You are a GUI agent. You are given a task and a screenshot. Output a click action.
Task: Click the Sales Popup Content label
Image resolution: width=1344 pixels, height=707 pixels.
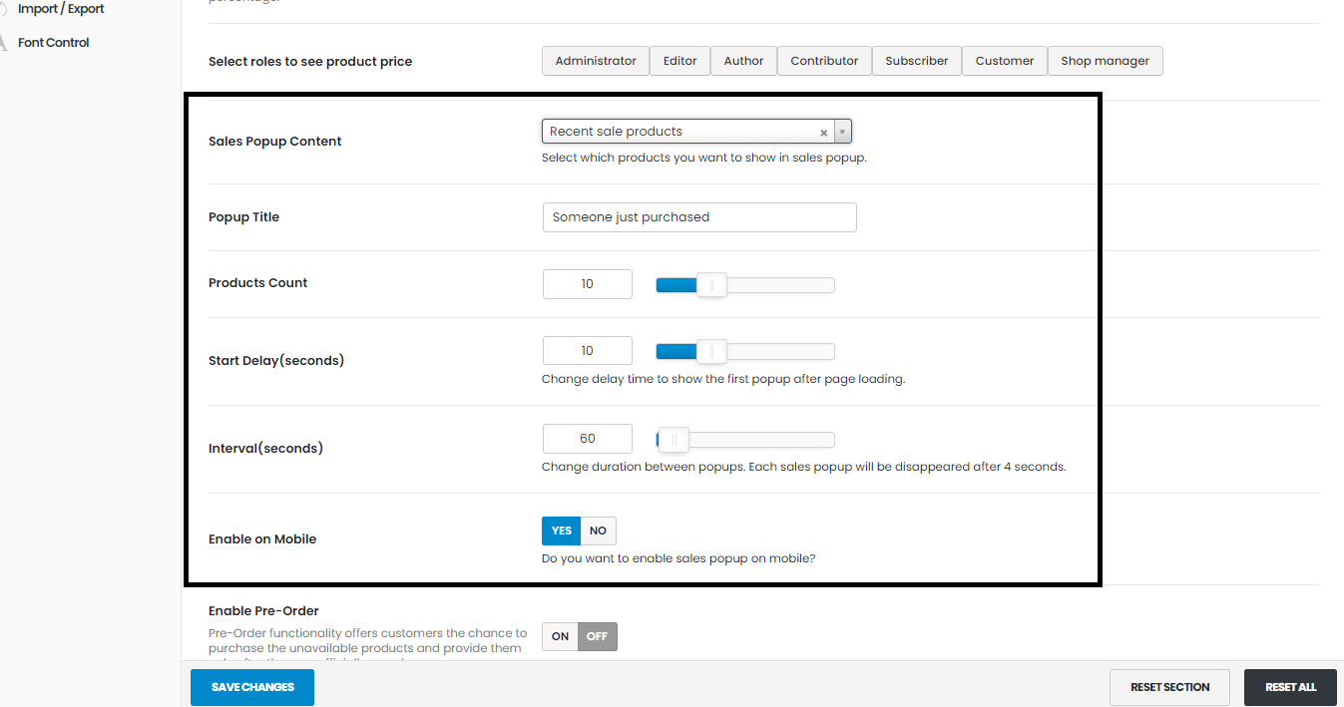click(275, 142)
